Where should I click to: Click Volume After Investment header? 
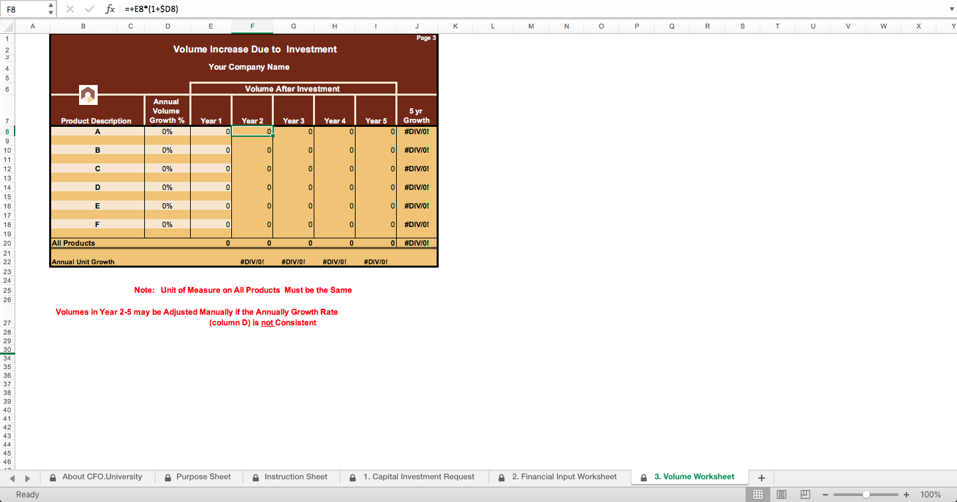point(292,88)
